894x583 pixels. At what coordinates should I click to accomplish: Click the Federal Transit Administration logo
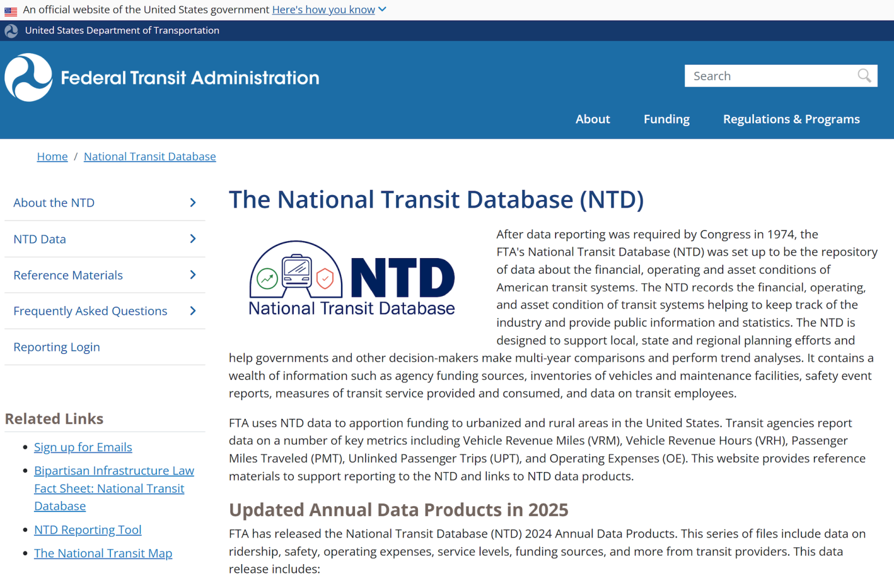pyautogui.click(x=162, y=78)
